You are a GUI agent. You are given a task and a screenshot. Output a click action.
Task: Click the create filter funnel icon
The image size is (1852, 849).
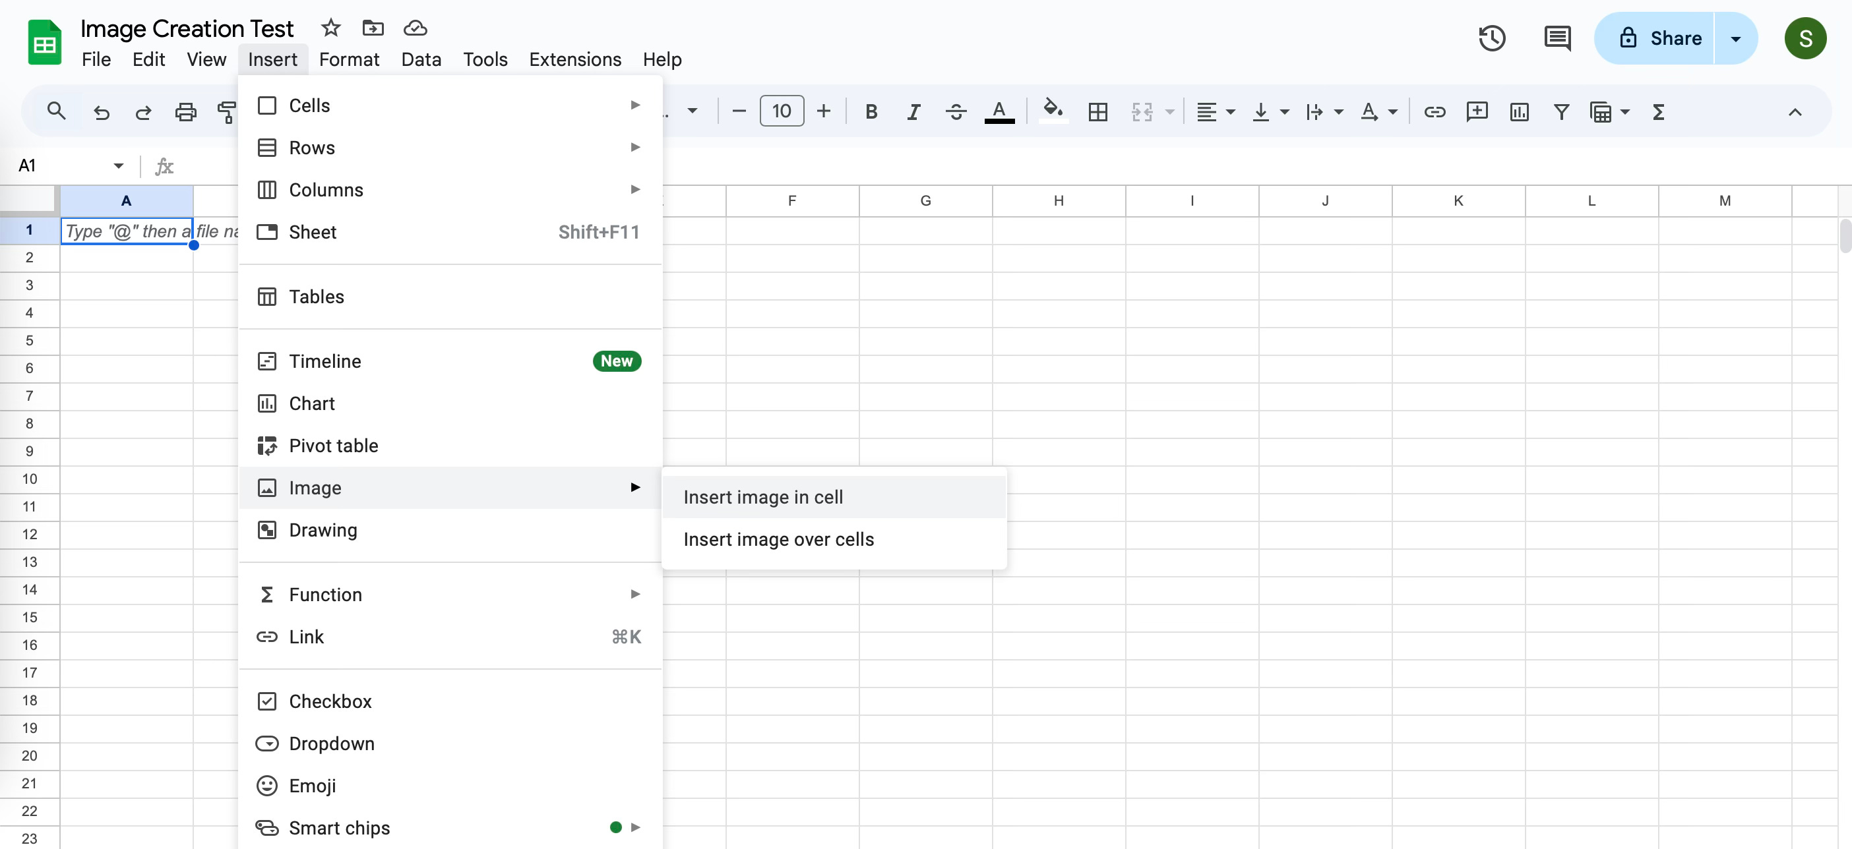(x=1561, y=112)
